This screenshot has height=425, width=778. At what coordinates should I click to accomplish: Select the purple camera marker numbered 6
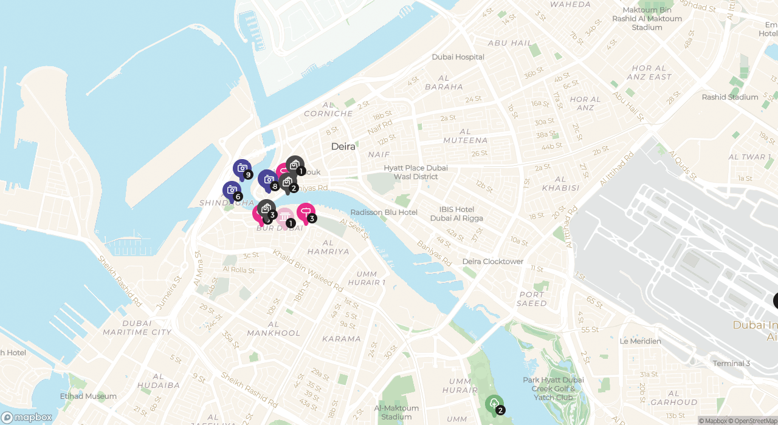[x=232, y=191]
